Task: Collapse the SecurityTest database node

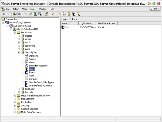Action: pos(19,52)
